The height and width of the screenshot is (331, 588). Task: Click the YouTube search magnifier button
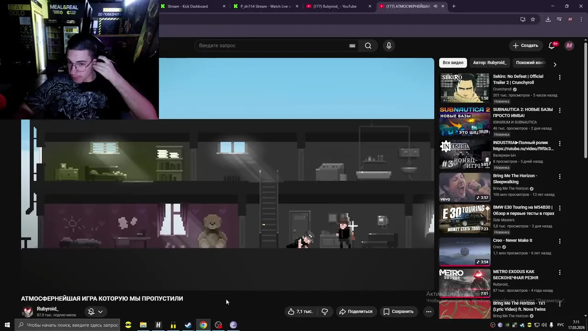[x=368, y=46]
